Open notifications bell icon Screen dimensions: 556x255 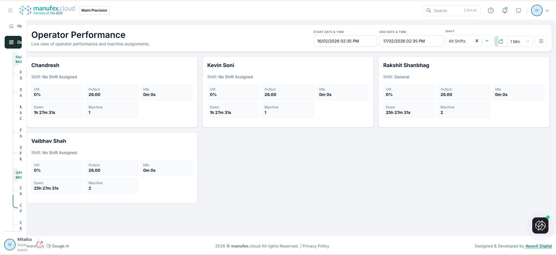point(505,10)
